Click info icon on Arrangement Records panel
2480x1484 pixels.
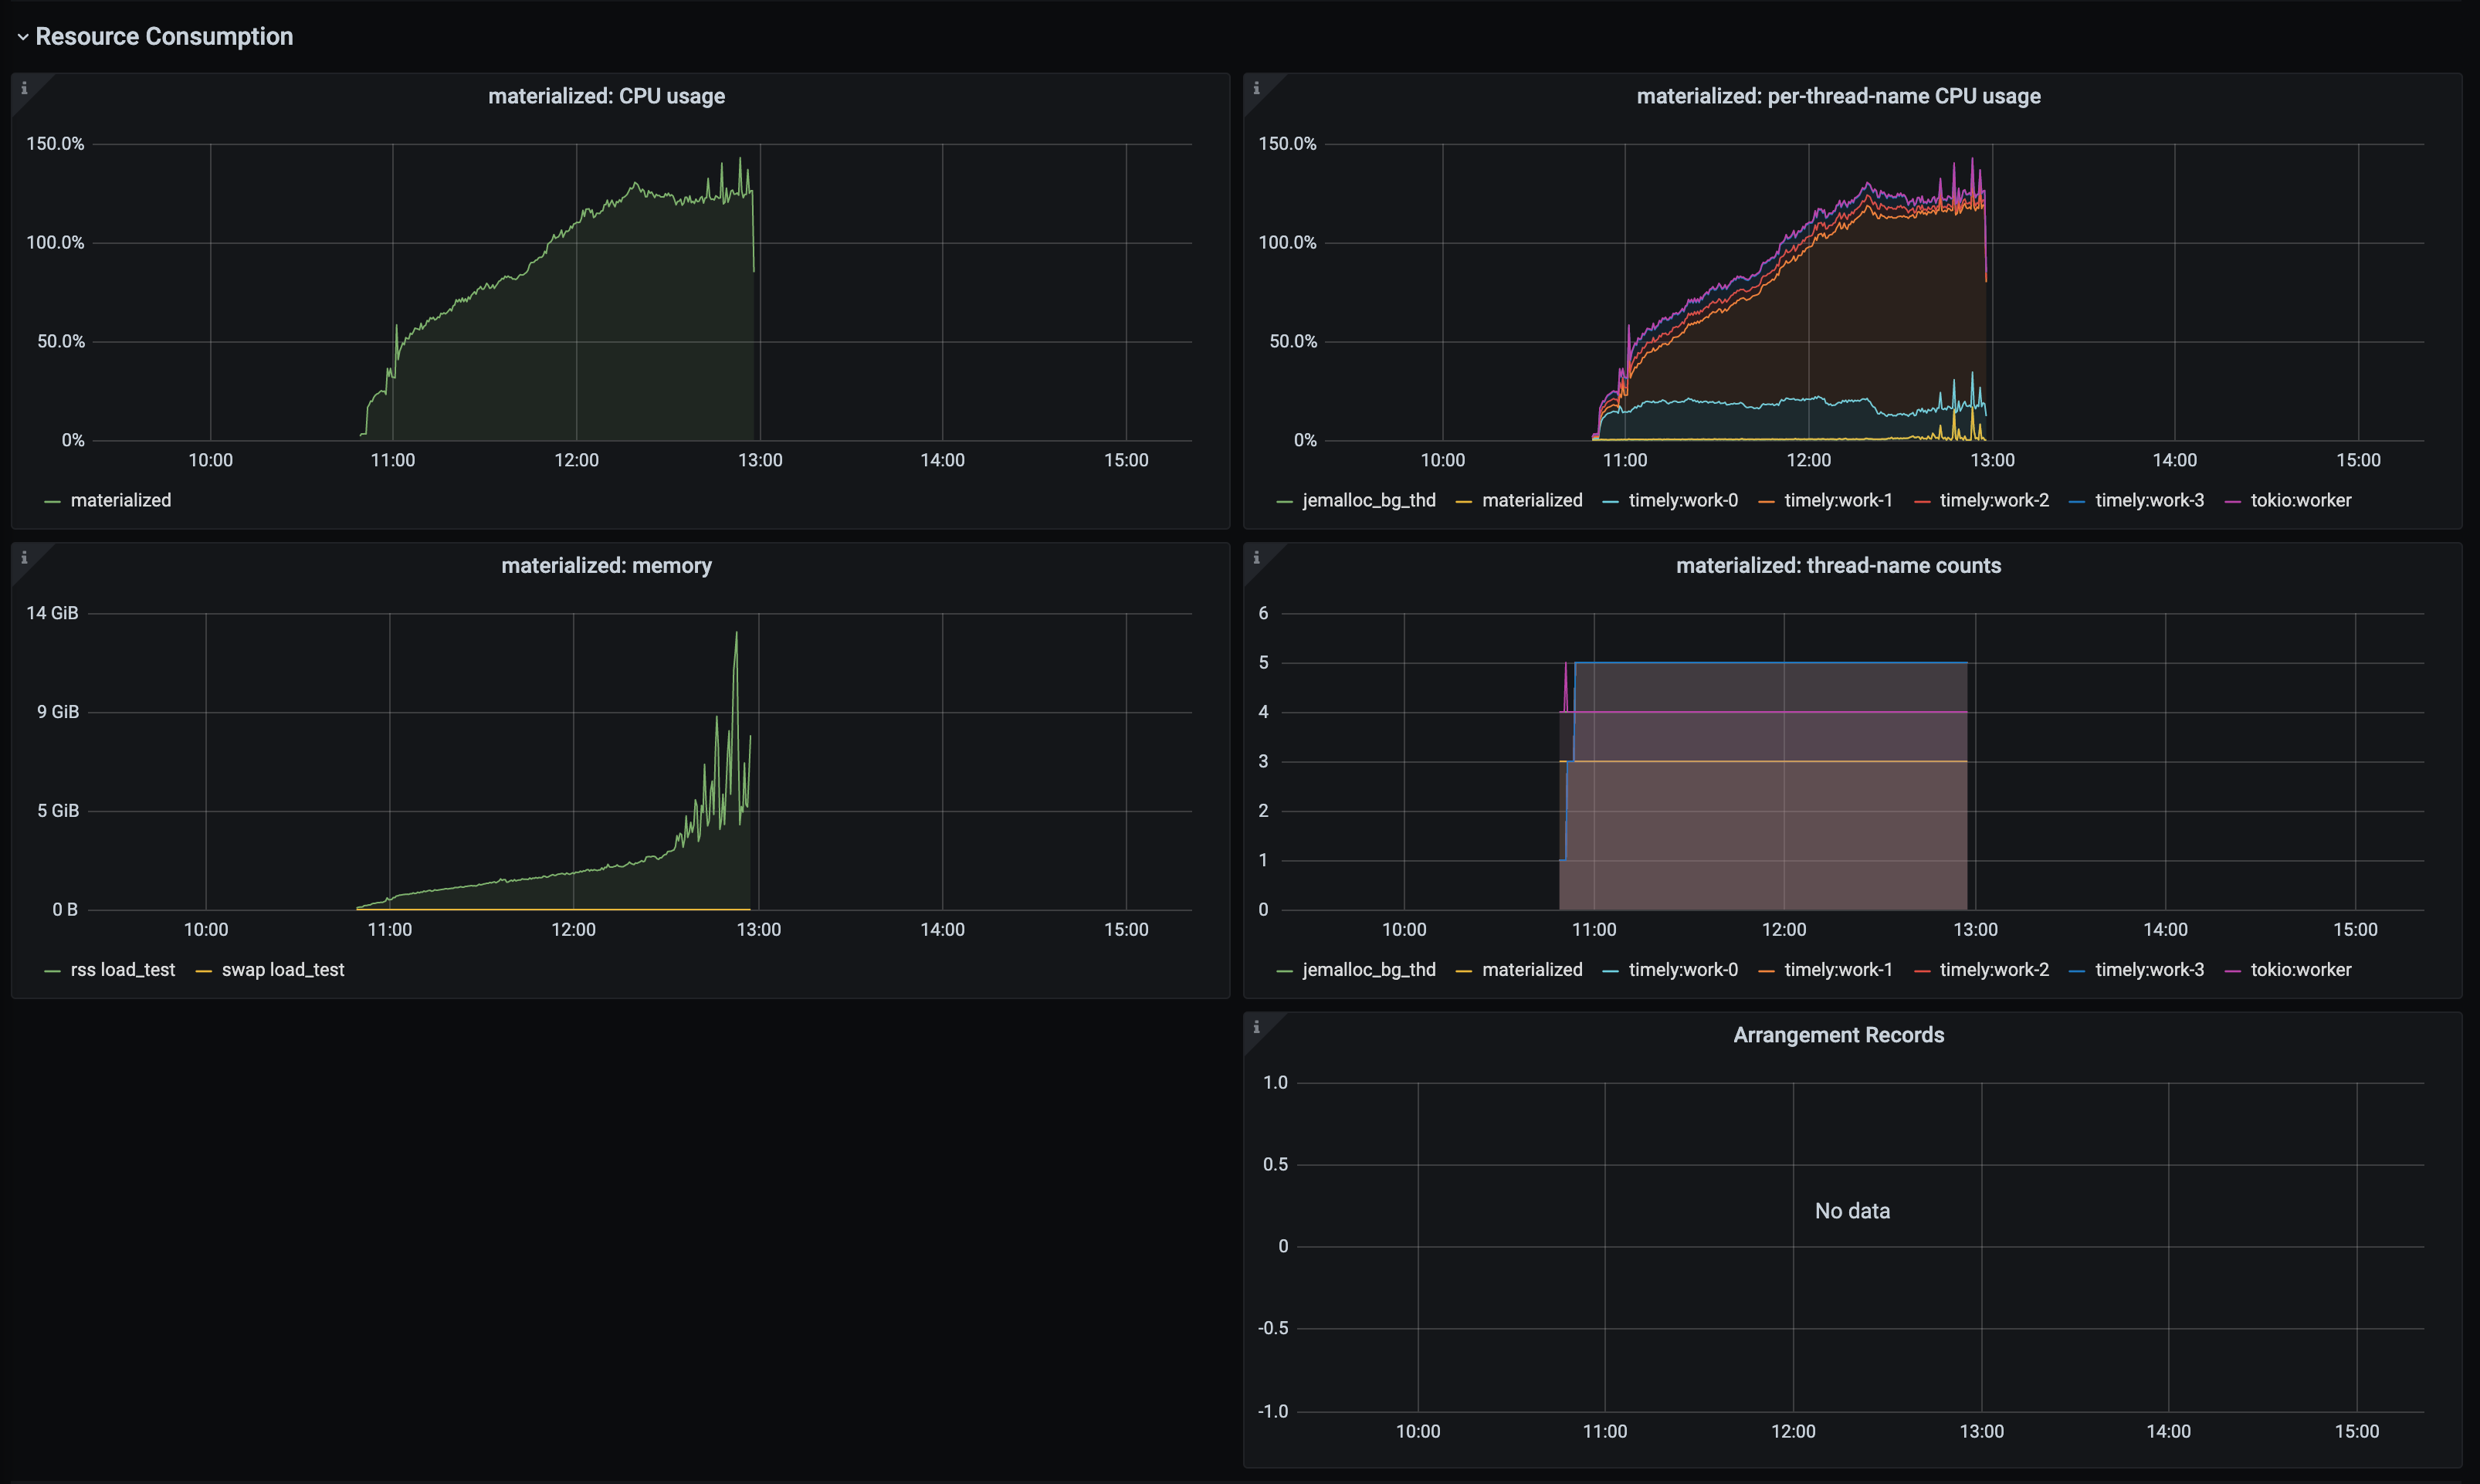(x=1256, y=1027)
